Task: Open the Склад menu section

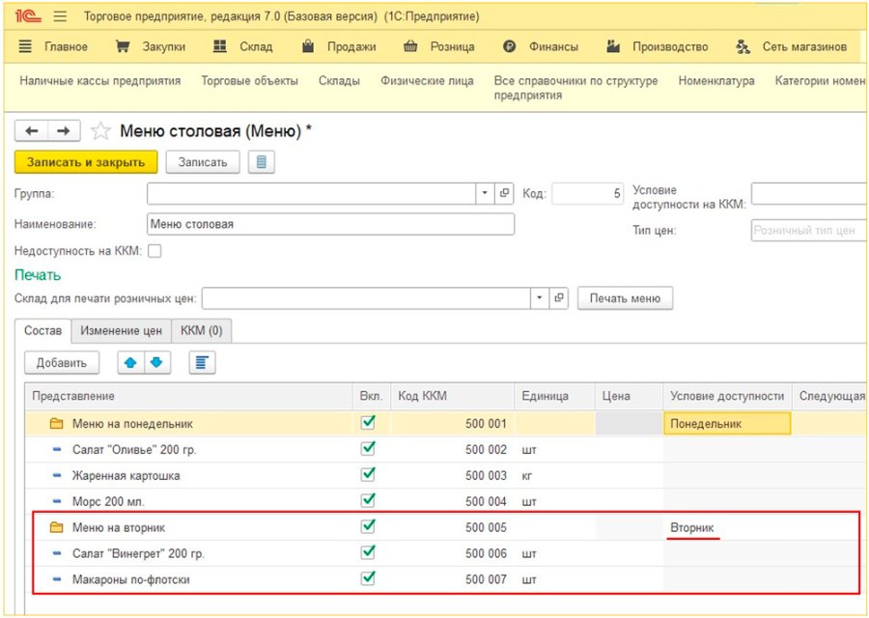Action: point(244,46)
